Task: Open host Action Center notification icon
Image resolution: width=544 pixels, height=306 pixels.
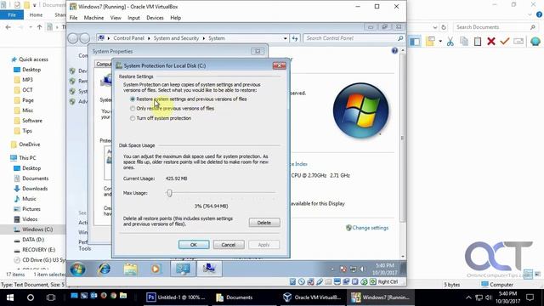Action: coord(530,297)
